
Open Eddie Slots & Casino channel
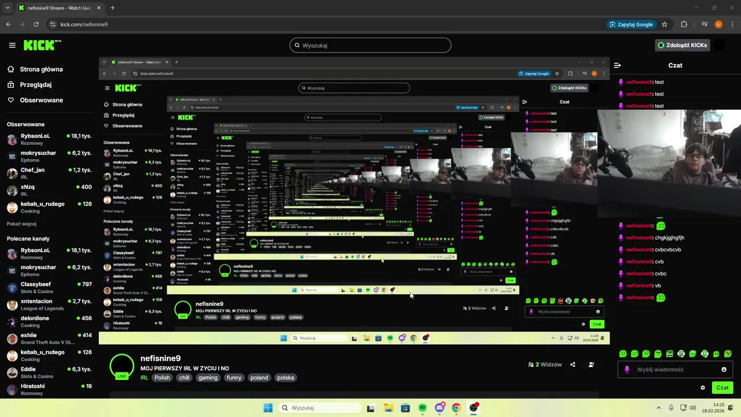click(x=49, y=372)
